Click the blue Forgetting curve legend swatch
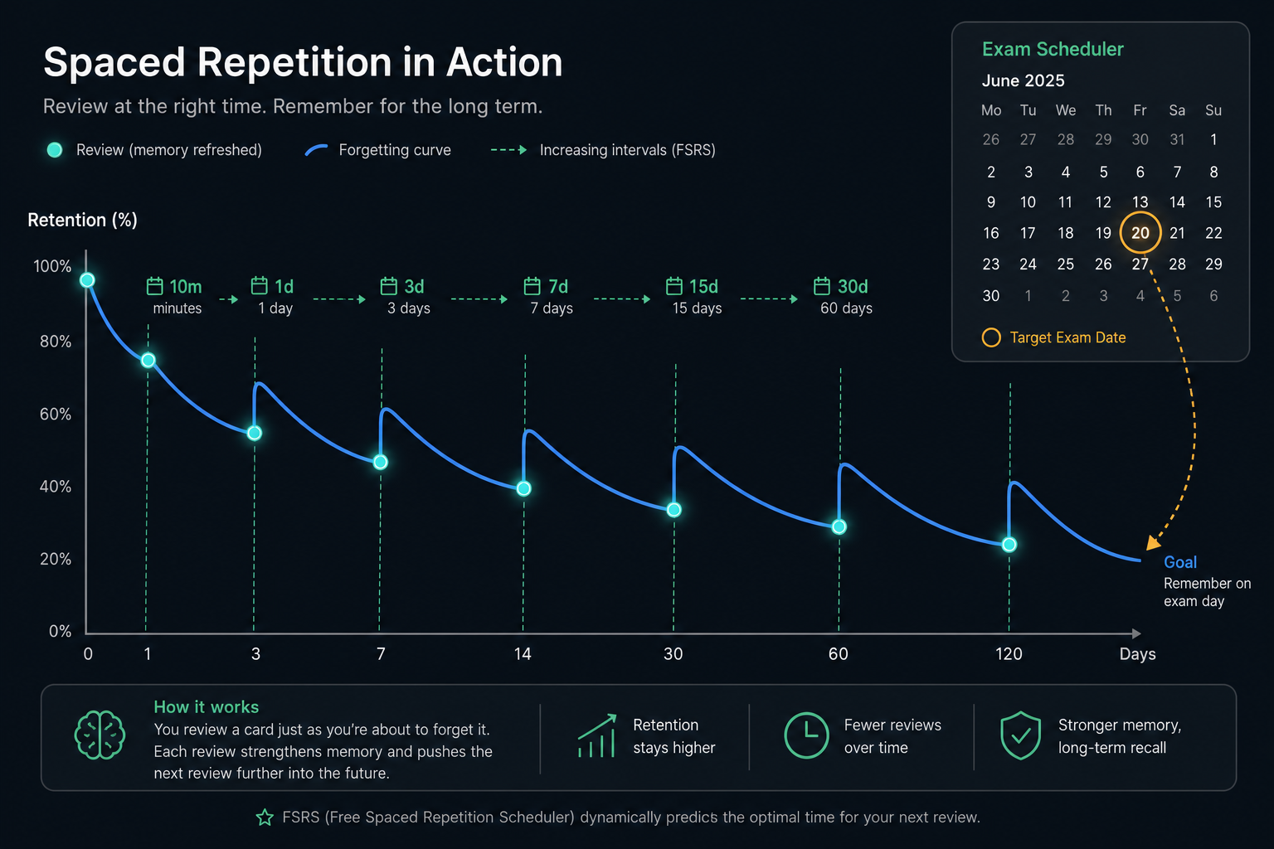1274x849 pixels. point(317,150)
